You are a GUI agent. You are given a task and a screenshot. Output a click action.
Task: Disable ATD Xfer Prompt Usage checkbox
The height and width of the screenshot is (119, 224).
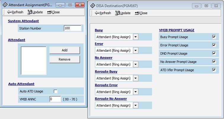[214, 70]
